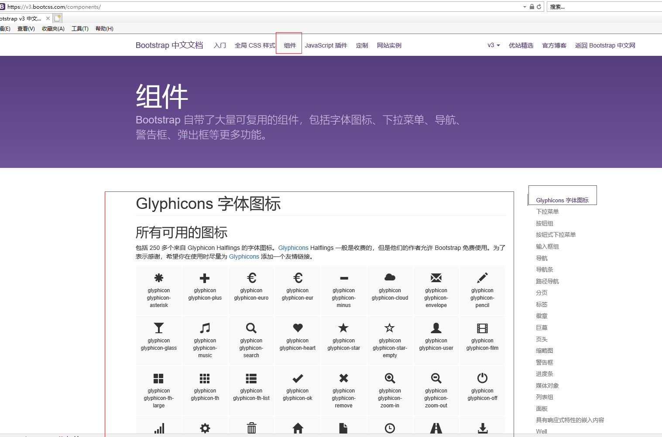The width and height of the screenshot is (662, 437).
Task: Select the home house glyphicon
Action: [x=298, y=428]
